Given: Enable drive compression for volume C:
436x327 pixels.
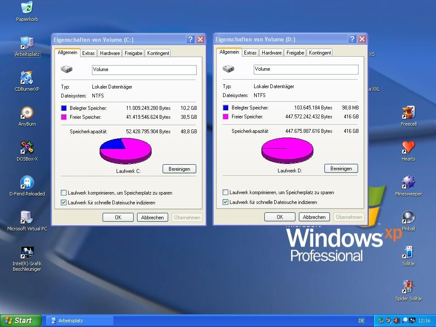Looking at the screenshot, I should click(64, 193).
